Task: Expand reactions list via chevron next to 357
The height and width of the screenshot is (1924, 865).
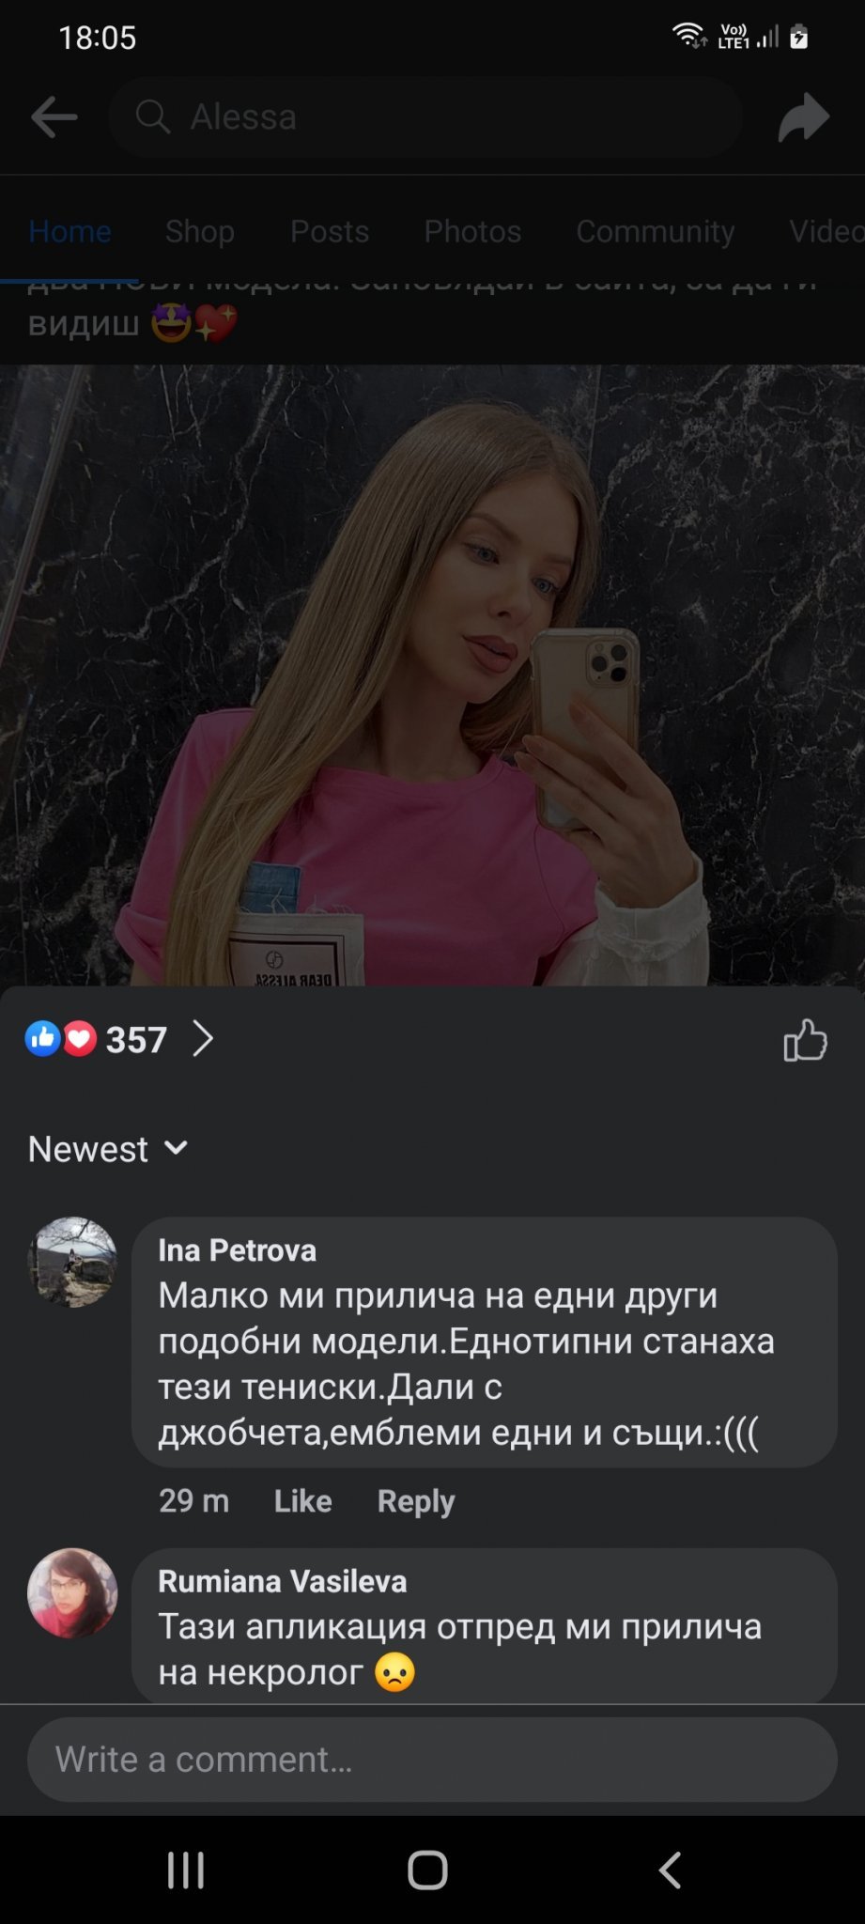Action: pyautogui.click(x=203, y=1039)
